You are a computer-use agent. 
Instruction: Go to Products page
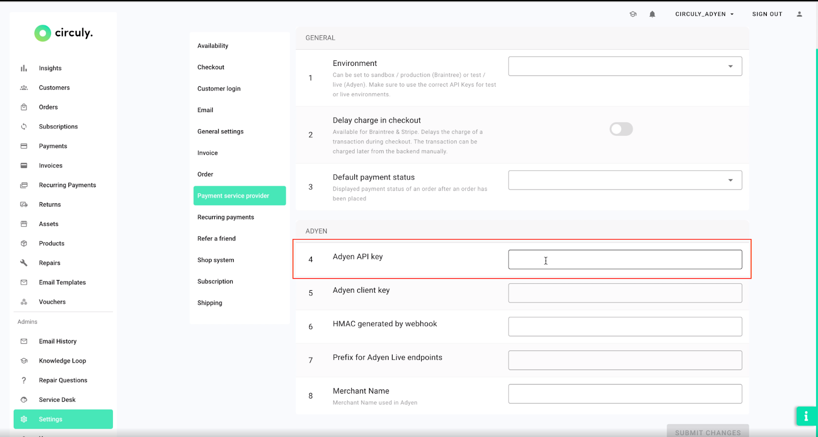click(52, 243)
